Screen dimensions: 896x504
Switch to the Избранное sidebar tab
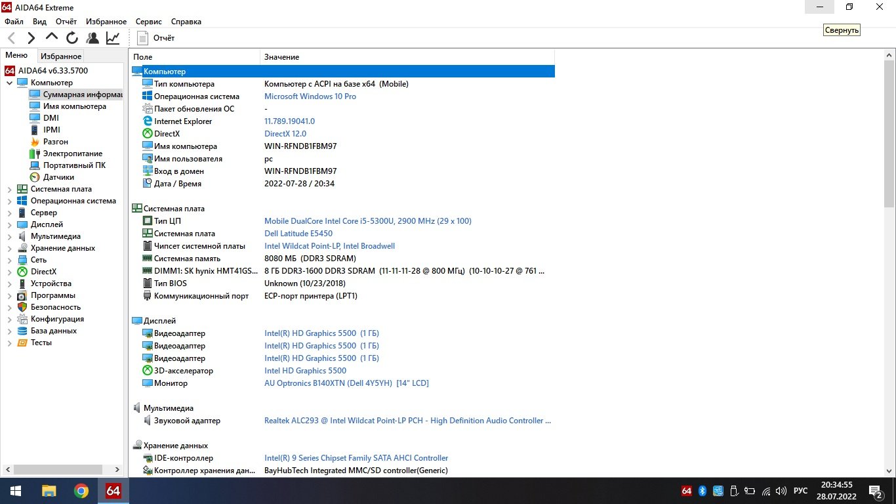click(61, 56)
